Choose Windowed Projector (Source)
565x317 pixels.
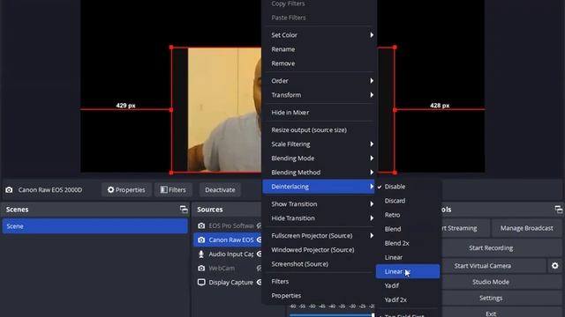(319, 250)
